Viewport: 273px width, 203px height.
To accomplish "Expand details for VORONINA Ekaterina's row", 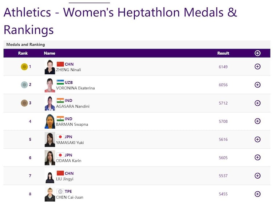I will pyautogui.click(x=257, y=85).
